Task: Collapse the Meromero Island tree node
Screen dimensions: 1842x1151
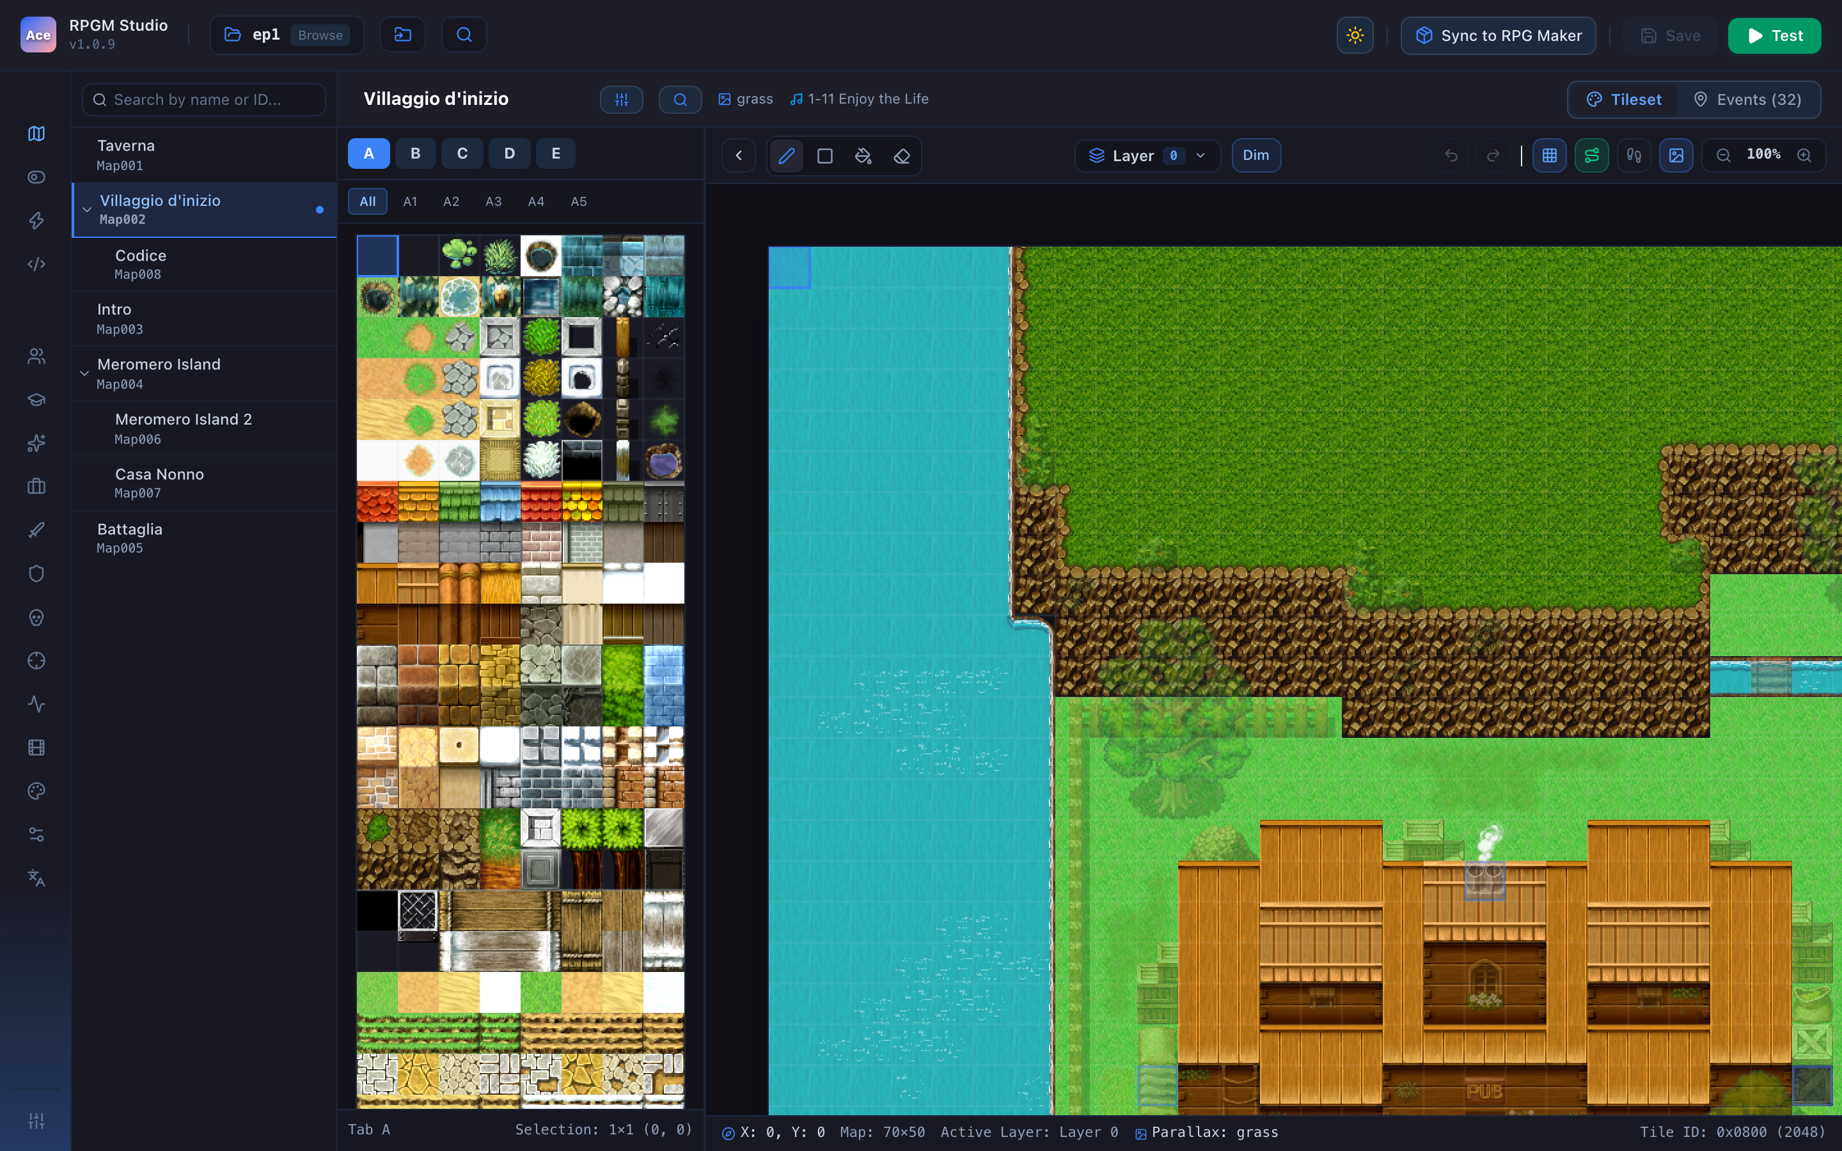Action: point(84,373)
